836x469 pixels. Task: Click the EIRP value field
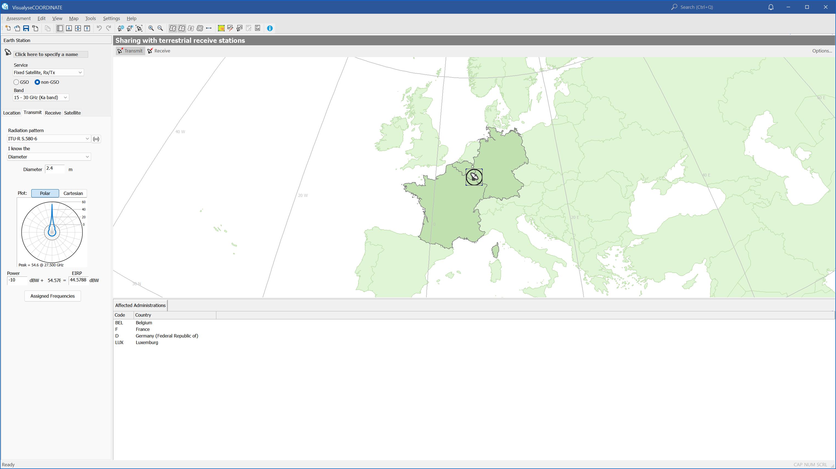click(78, 280)
